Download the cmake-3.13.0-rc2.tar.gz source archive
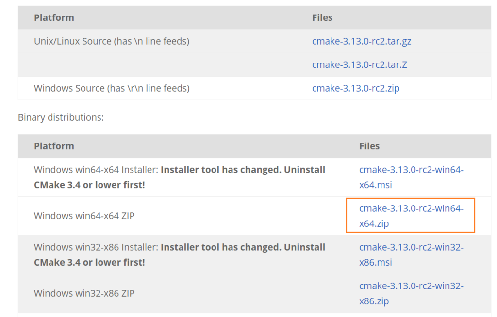The image size is (497, 317). pos(361,41)
